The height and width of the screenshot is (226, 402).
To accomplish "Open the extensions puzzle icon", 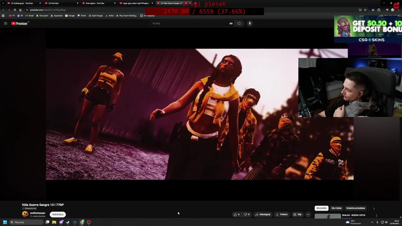I will pyautogui.click(x=379, y=10).
